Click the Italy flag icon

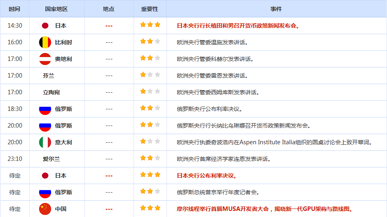(x=45, y=142)
